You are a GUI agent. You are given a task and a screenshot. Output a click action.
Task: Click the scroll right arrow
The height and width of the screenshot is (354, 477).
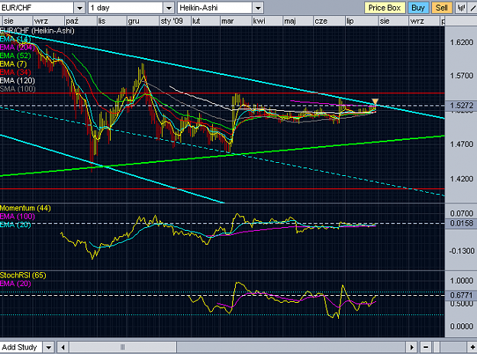click(x=411, y=347)
